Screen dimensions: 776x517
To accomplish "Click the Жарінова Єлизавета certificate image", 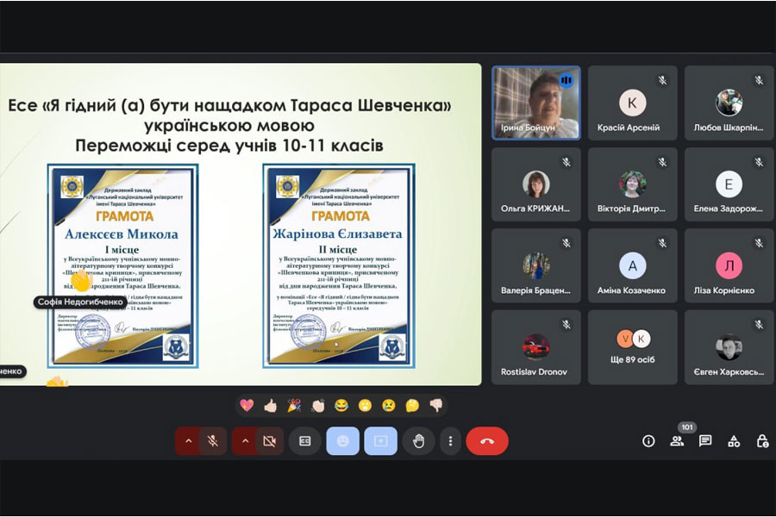I will 339,266.
